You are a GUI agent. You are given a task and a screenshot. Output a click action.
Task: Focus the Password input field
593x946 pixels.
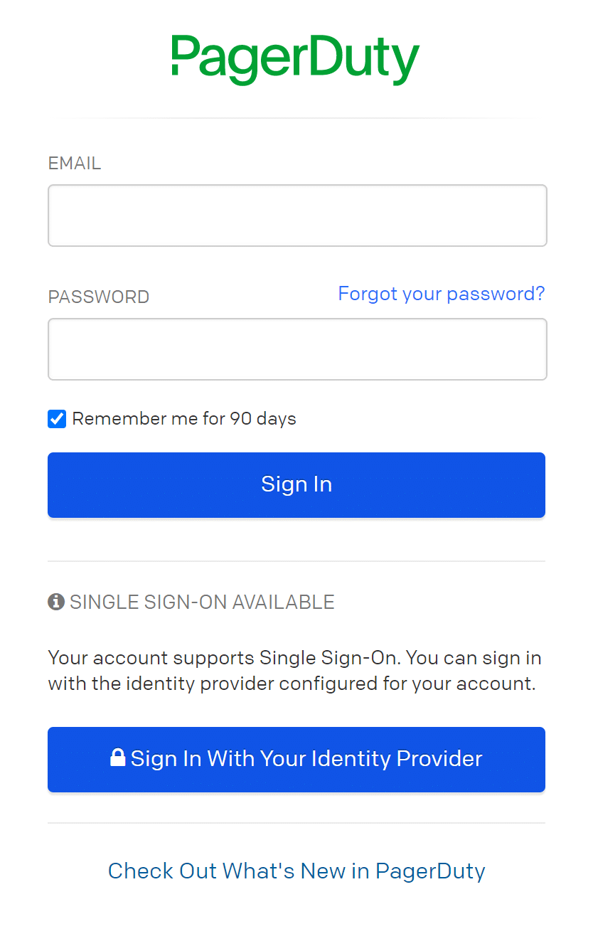[x=297, y=349]
